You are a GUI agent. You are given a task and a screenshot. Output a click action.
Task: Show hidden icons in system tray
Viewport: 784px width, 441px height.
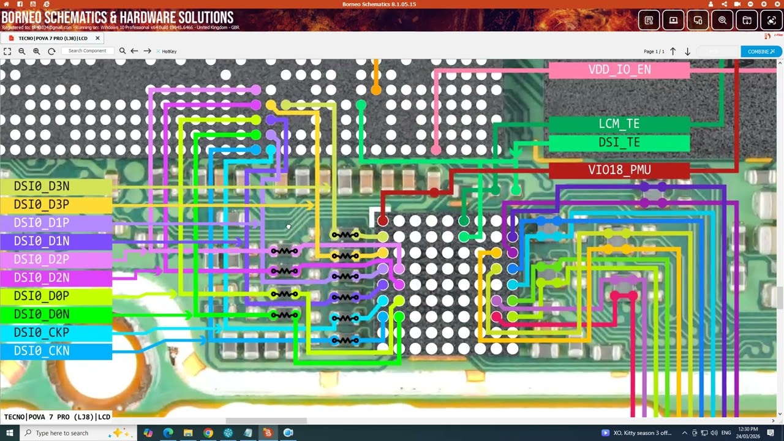[x=685, y=433]
